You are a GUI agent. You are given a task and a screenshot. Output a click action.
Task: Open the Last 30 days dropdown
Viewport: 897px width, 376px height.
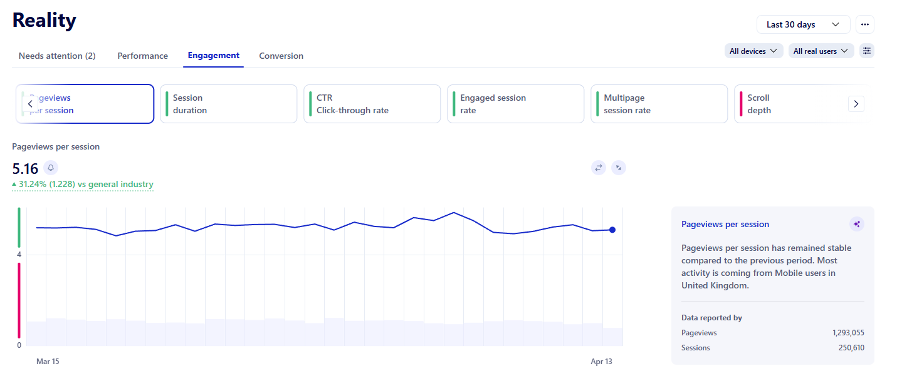click(803, 24)
